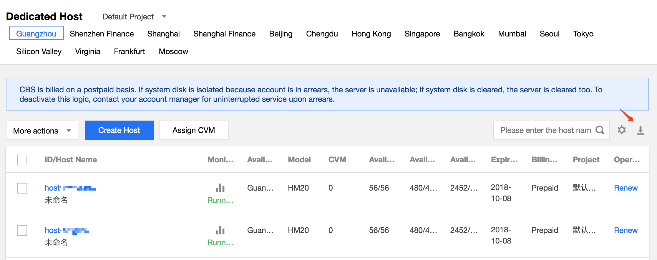Screen dimensions: 657x260
Task: Switch to the Shanghai region tab
Action: [163, 34]
